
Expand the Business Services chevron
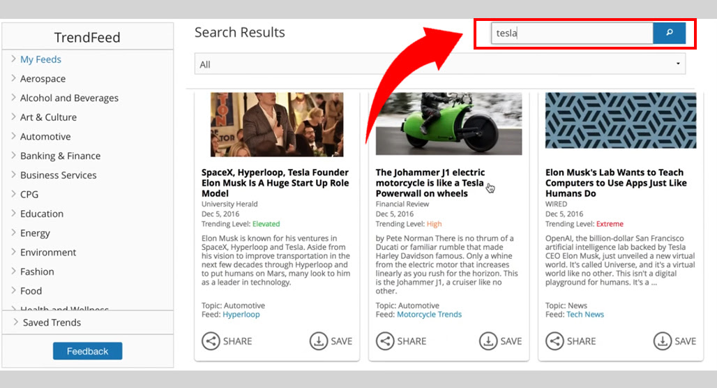click(x=13, y=174)
